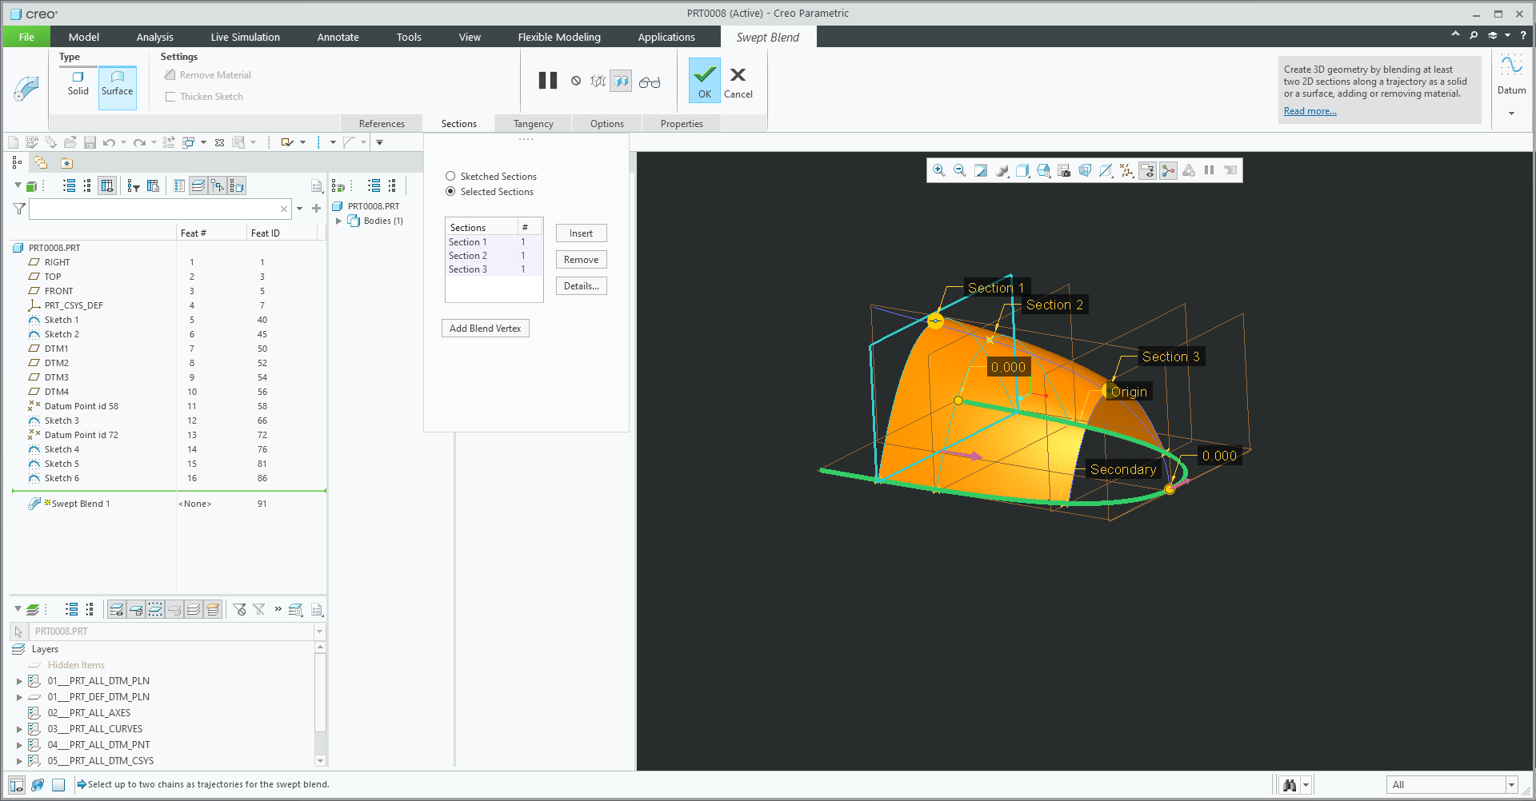This screenshot has height=801, width=1536.
Task: Select Section 2 in the Sections list
Action: pyautogui.click(x=470, y=255)
